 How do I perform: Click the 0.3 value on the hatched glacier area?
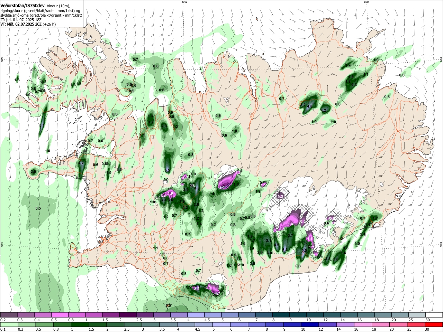(x=281, y=196)
